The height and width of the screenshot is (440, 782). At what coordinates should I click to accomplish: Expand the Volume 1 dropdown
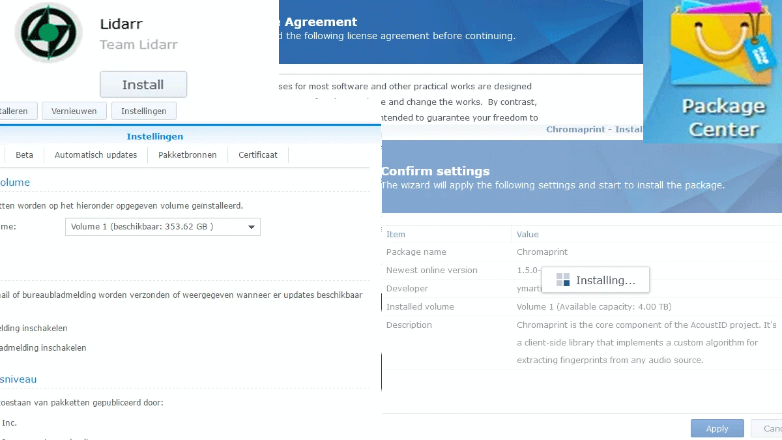click(162, 227)
